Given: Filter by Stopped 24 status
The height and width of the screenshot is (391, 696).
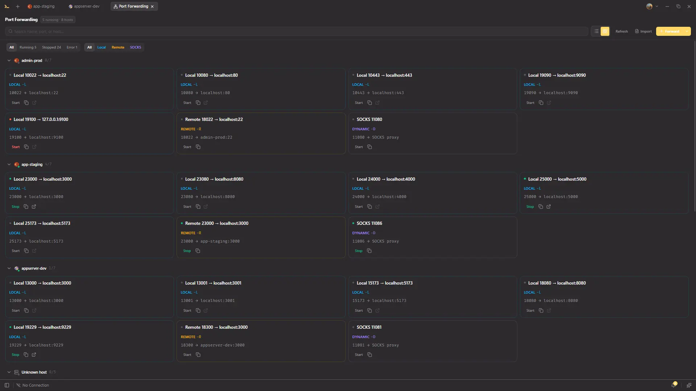Looking at the screenshot, I should (x=51, y=47).
